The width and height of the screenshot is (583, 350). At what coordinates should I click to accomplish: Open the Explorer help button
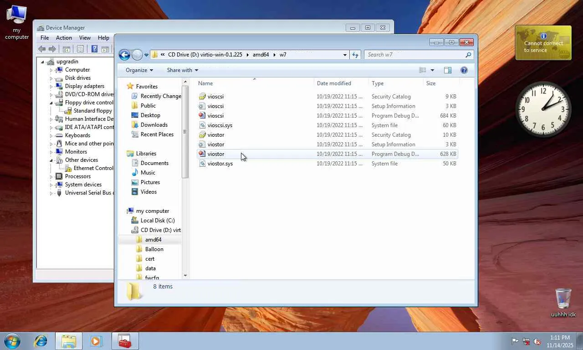[464, 70]
